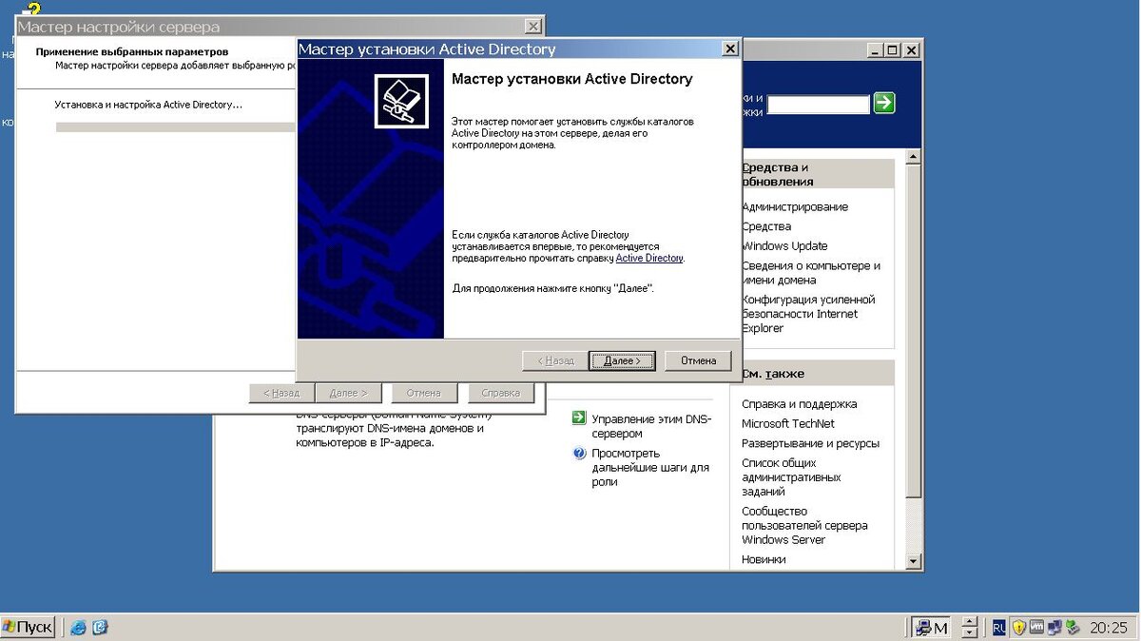Open the Microsoft TechNet link
The height and width of the screenshot is (641, 1141).
[788, 423]
